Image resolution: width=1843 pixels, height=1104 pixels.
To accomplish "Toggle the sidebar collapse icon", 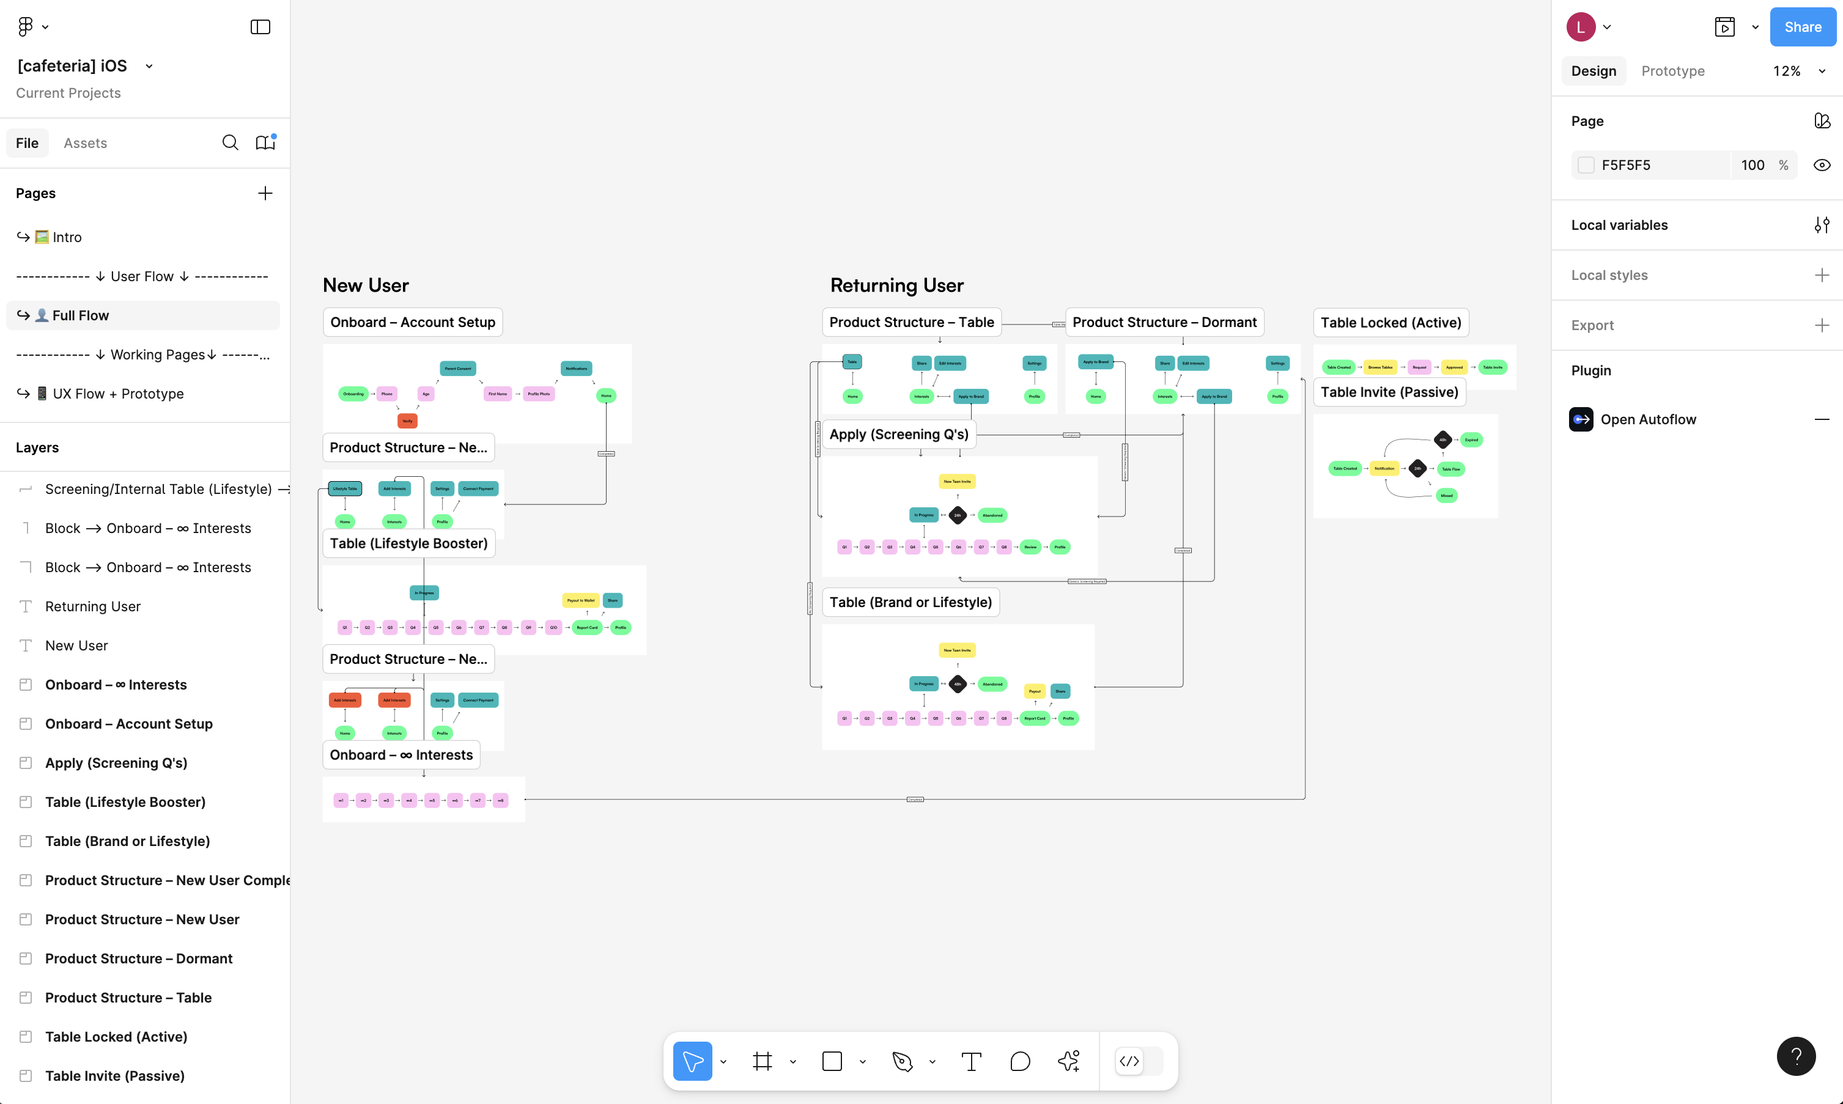I will pyautogui.click(x=260, y=27).
